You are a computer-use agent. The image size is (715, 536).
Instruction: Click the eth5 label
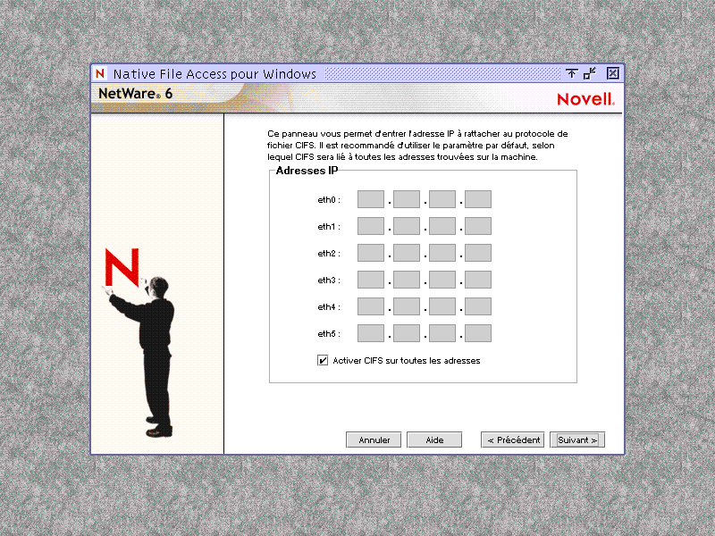click(x=329, y=333)
